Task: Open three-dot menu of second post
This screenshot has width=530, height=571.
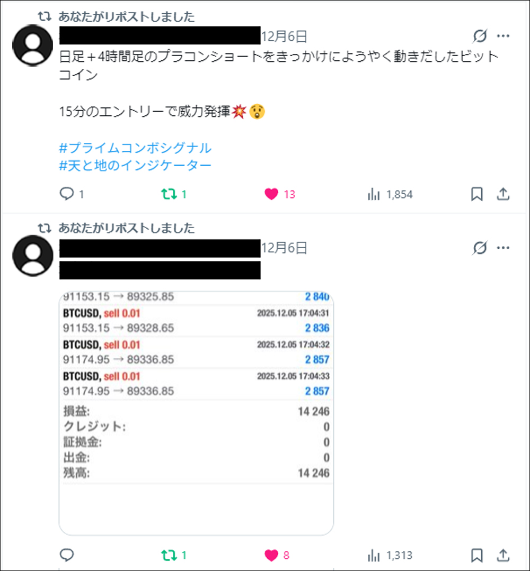Action: [x=503, y=248]
